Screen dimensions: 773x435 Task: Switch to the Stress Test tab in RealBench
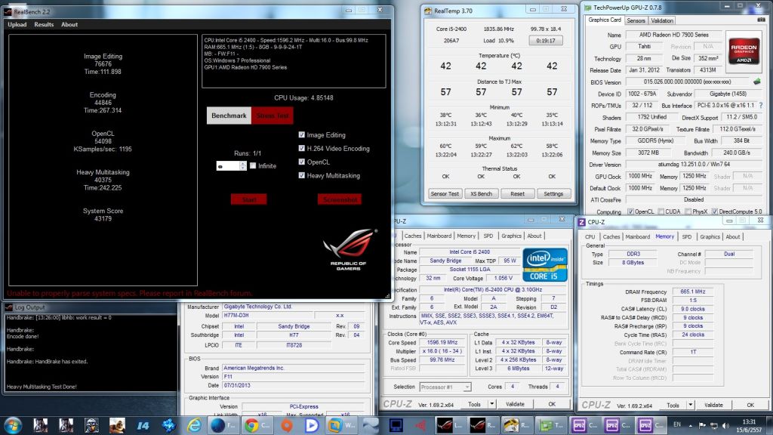(272, 116)
